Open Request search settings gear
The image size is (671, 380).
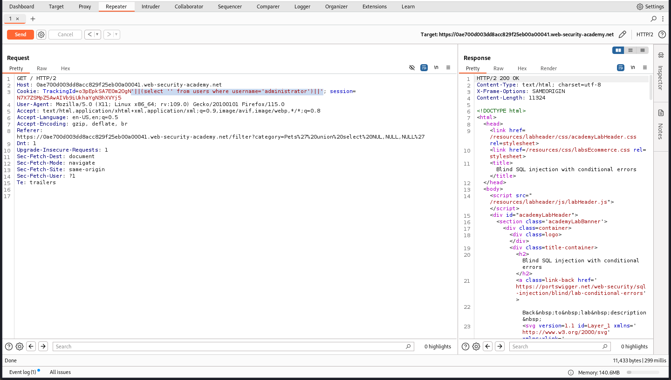tap(20, 347)
